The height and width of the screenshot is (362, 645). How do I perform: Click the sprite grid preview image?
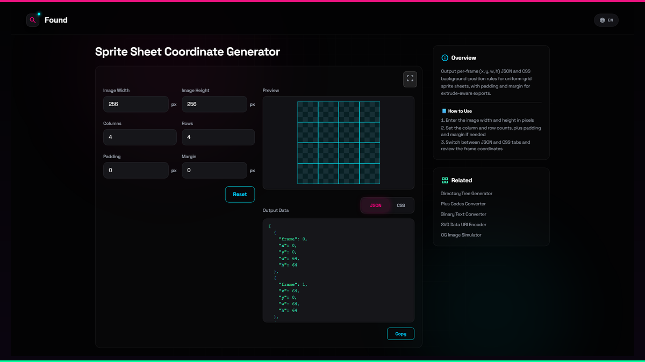pyautogui.click(x=339, y=143)
